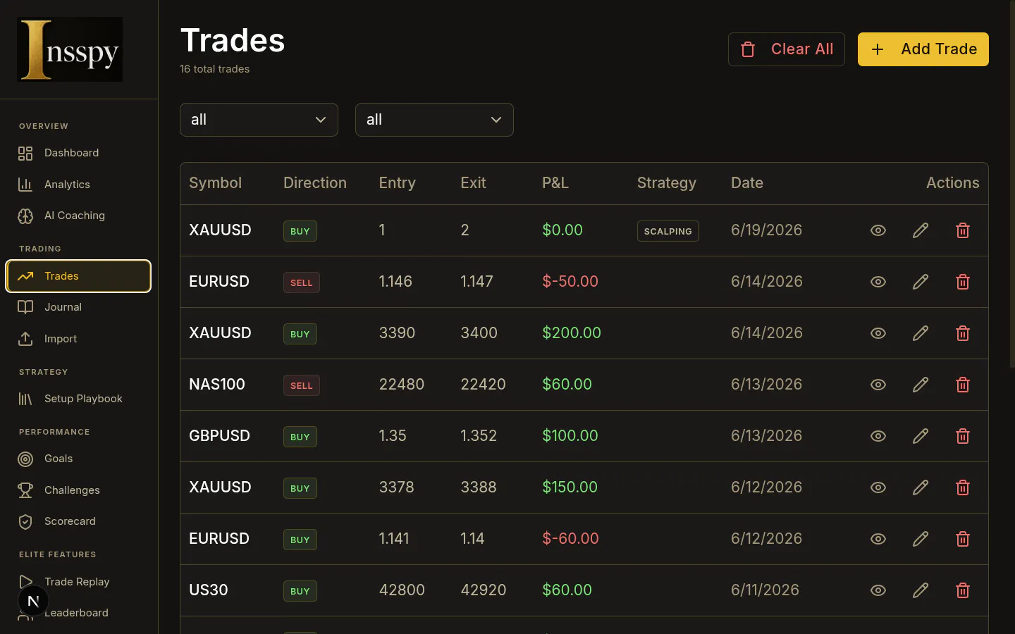Click the Add Trade button
Image resolution: width=1015 pixels, height=634 pixels.
click(x=923, y=49)
